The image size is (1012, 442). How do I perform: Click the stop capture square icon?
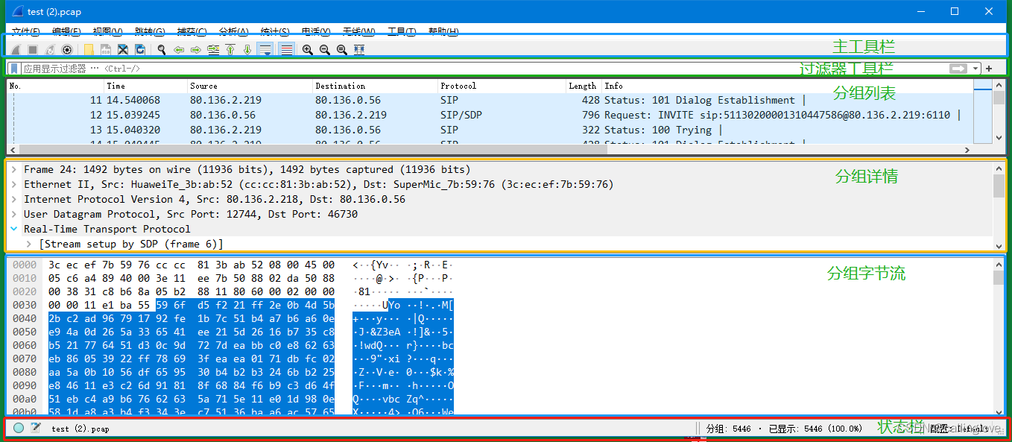(x=33, y=50)
